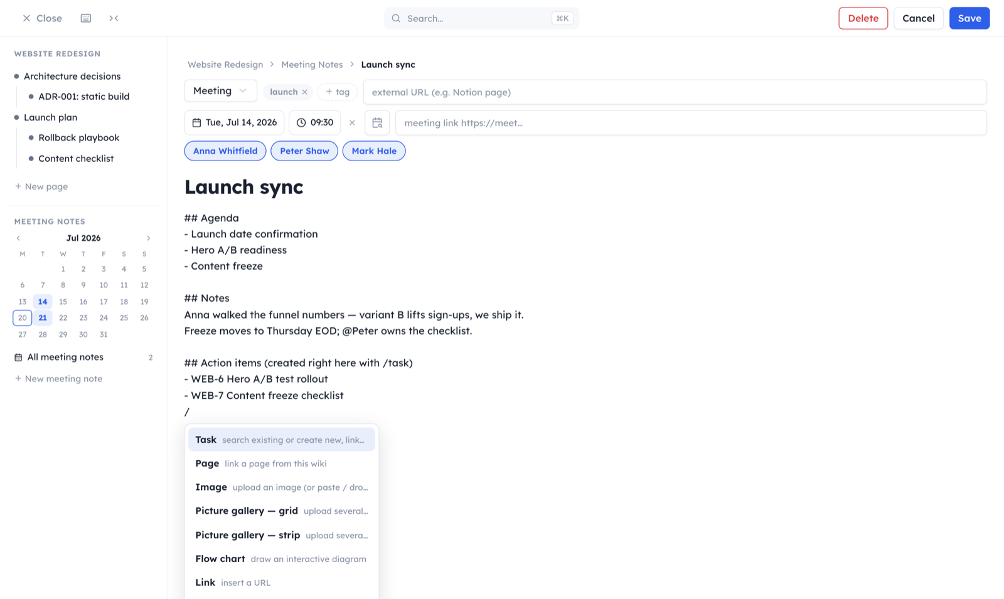Click the WEB-6 Hero A/B test rollout line
1004x599 pixels.
pos(256,379)
